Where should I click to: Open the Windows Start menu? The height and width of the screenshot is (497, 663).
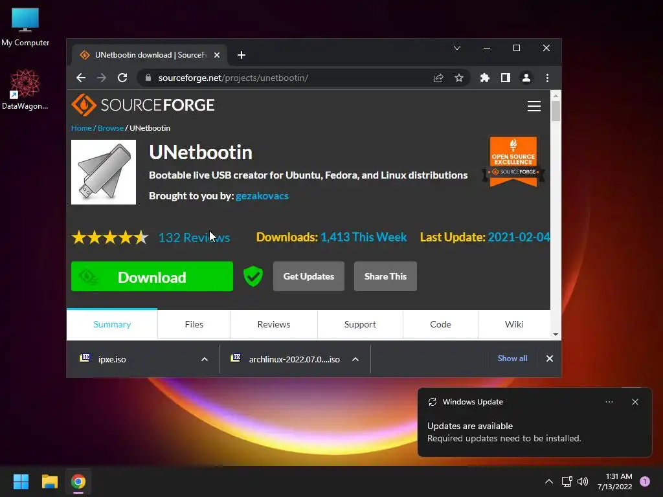coord(21,481)
